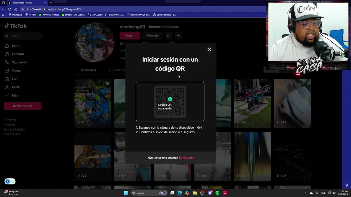Open Spotify from the taskbar
The image size is (351, 197).
(217, 193)
